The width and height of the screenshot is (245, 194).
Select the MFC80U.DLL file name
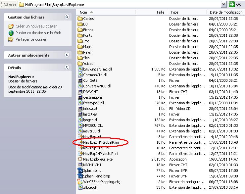93,125
